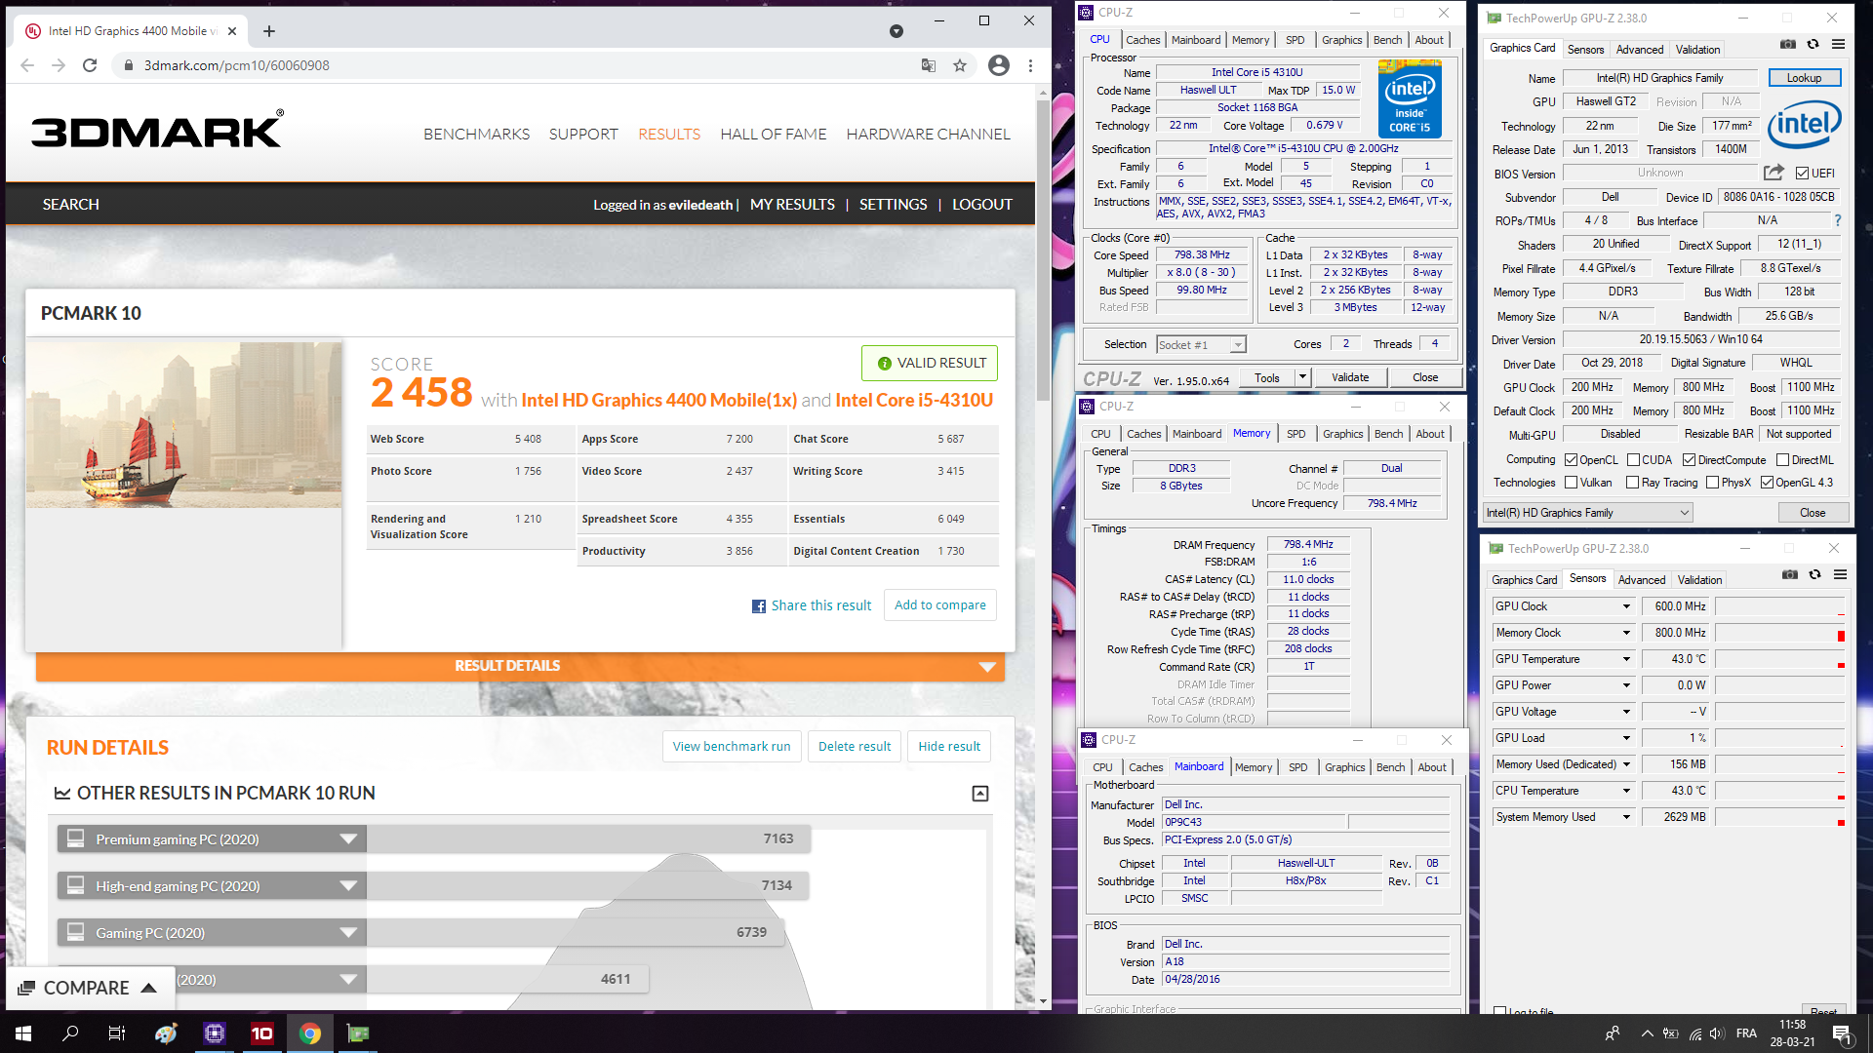Expand the GPU Clock sensor dropdown
The height and width of the screenshot is (1053, 1873).
click(1626, 606)
